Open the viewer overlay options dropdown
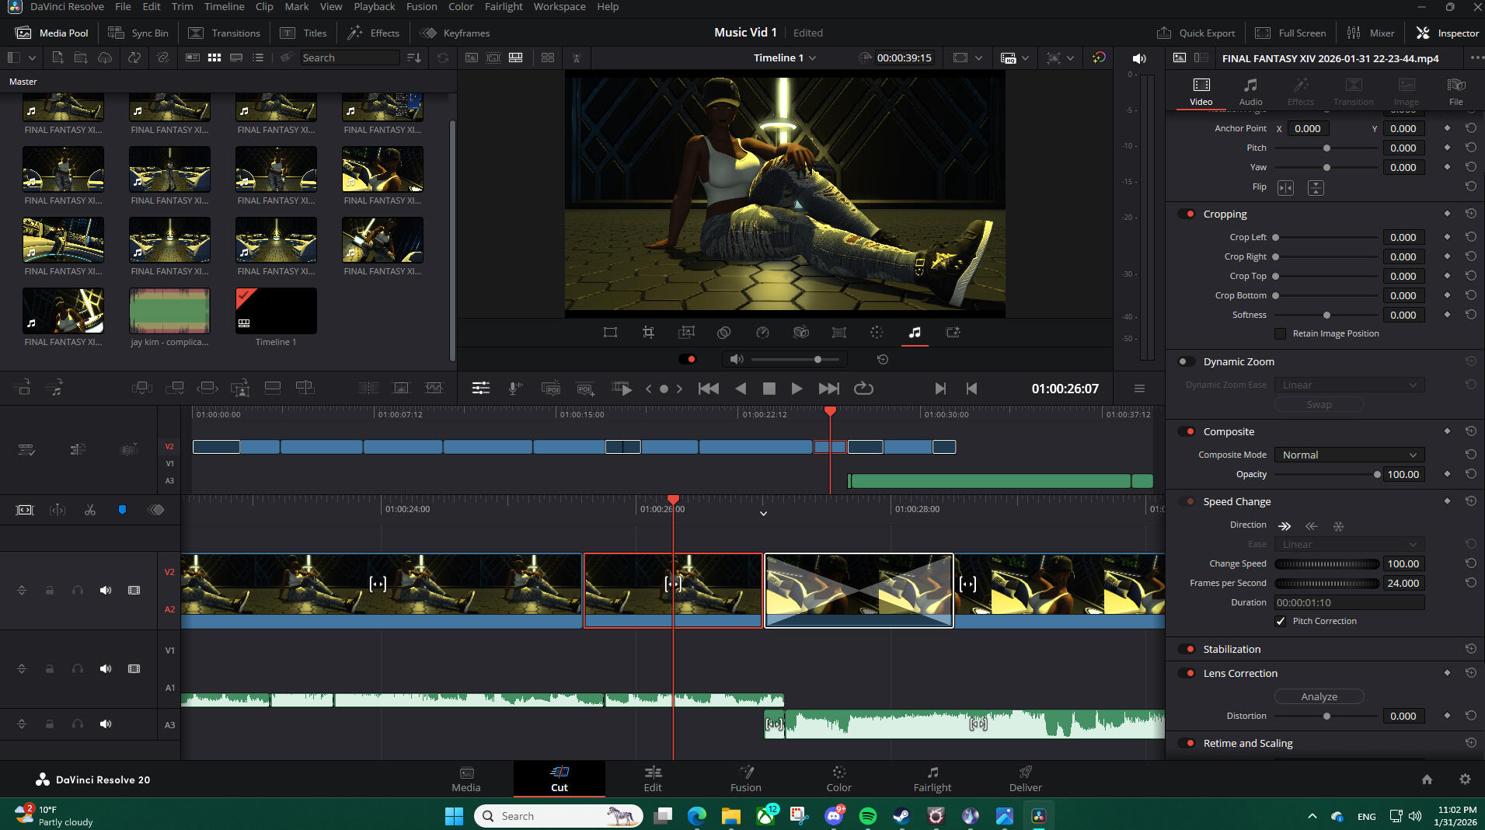 tap(1070, 58)
